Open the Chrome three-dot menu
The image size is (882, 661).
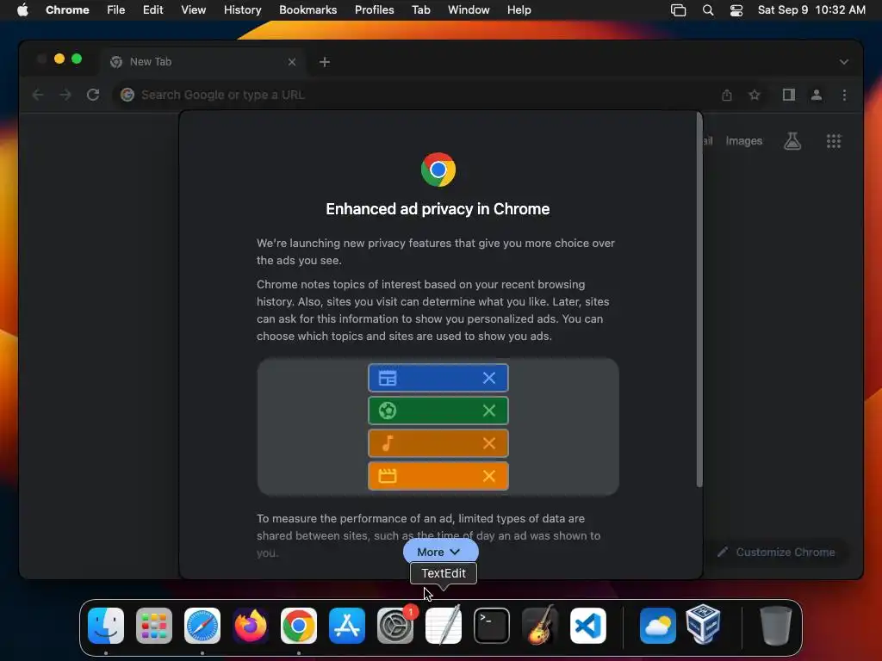844,95
